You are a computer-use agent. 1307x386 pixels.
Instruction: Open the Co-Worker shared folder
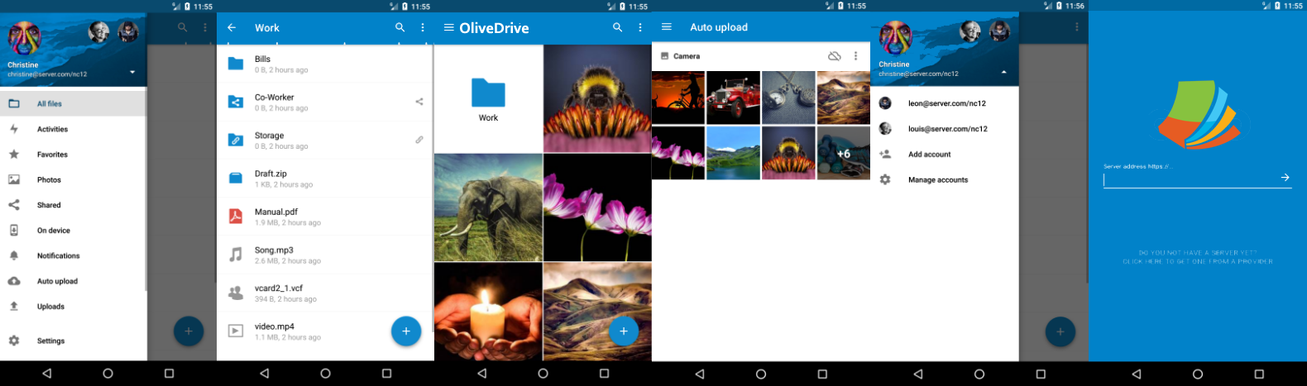tap(325, 102)
